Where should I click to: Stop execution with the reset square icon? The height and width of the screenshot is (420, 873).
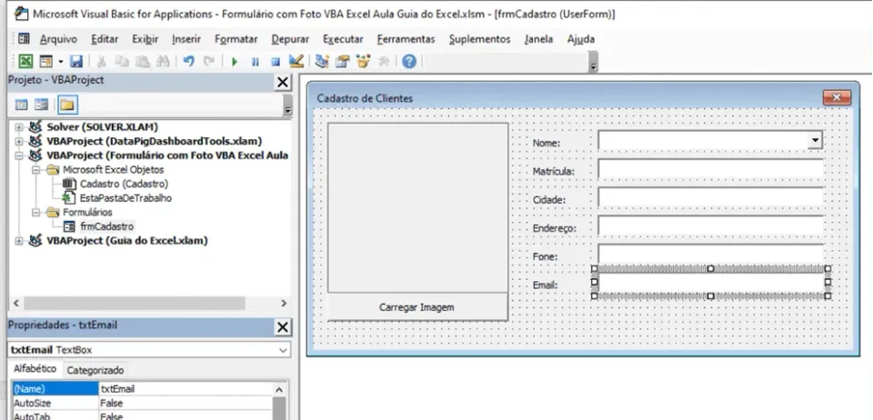pyautogui.click(x=275, y=62)
